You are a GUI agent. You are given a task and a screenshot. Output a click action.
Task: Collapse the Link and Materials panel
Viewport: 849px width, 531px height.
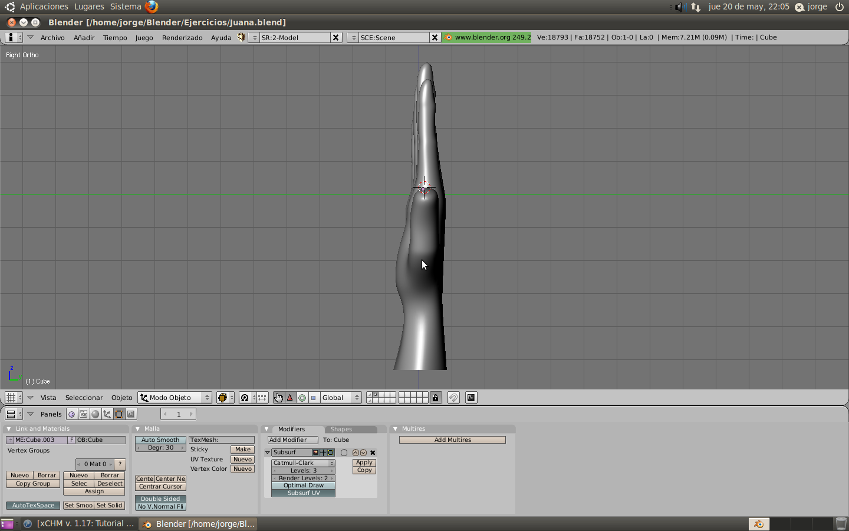pyautogui.click(x=9, y=429)
